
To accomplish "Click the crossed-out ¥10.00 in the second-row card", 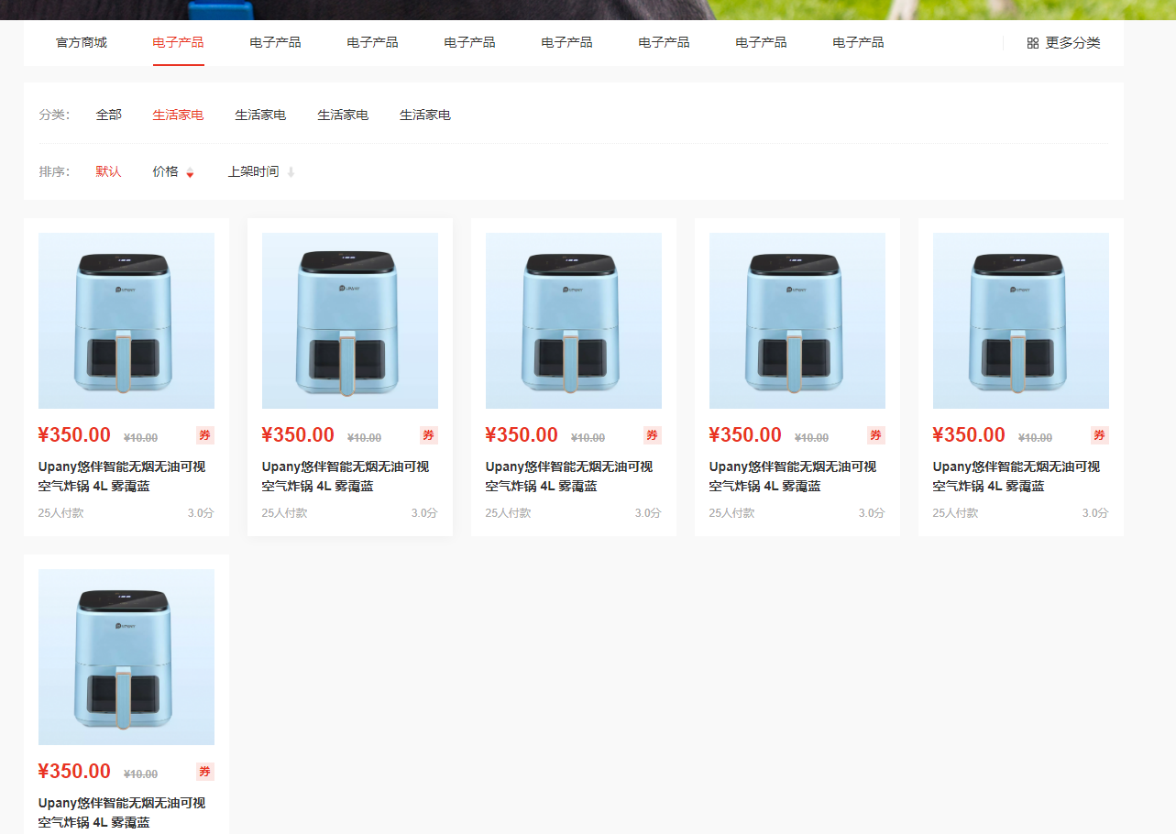I will coord(141,774).
